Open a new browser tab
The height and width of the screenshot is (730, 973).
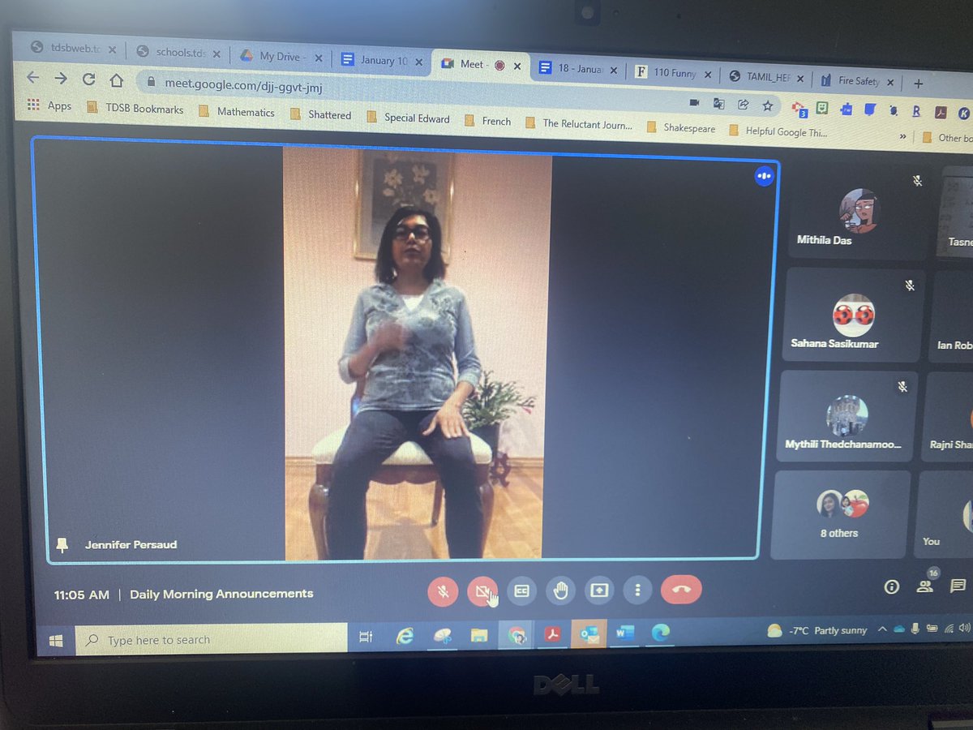(x=918, y=83)
